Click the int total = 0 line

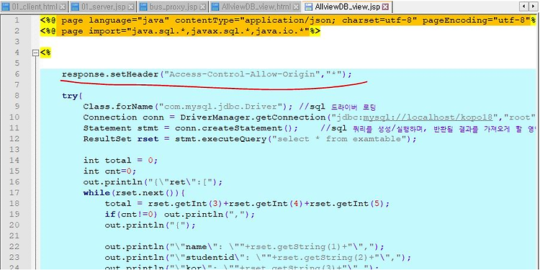point(120,161)
